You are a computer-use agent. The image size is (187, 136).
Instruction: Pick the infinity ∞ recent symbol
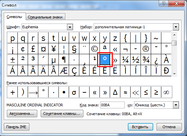(x=166, y=92)
